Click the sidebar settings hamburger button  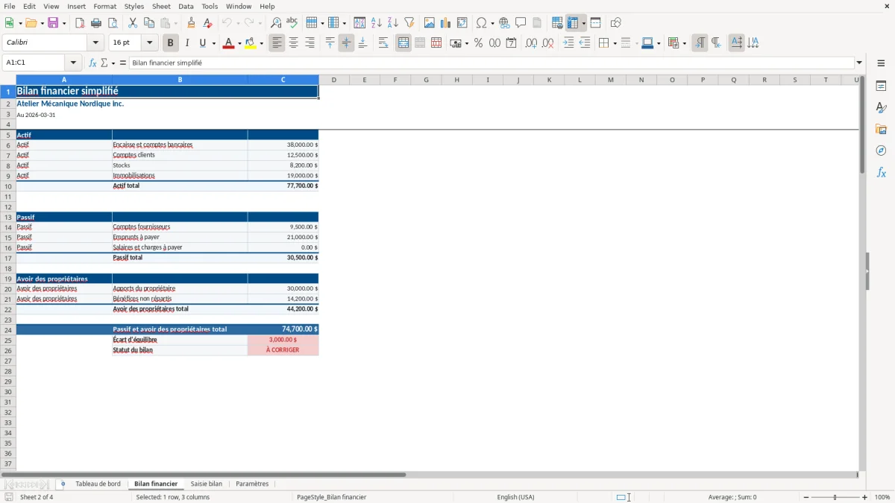coord(881,63)
